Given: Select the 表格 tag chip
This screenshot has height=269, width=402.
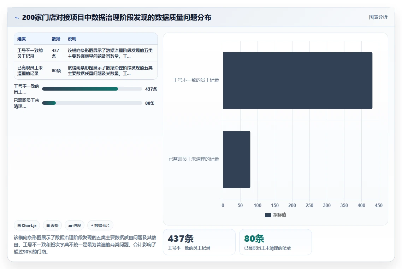Looking at the screenshot, I should click(52, 225).
